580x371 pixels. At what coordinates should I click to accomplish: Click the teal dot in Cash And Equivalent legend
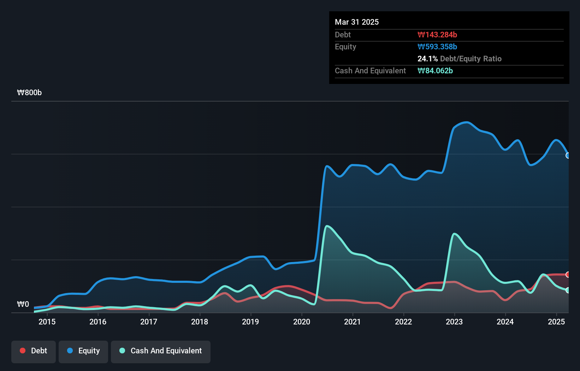tap(122, 351)
